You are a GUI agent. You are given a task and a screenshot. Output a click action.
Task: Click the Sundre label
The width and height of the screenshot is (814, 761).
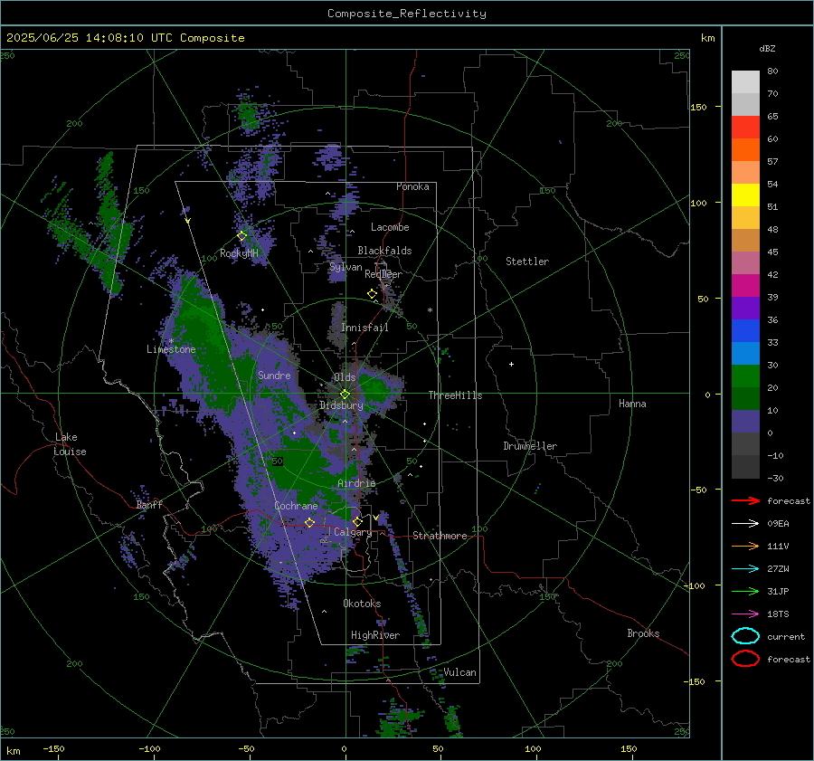point(274,375)
